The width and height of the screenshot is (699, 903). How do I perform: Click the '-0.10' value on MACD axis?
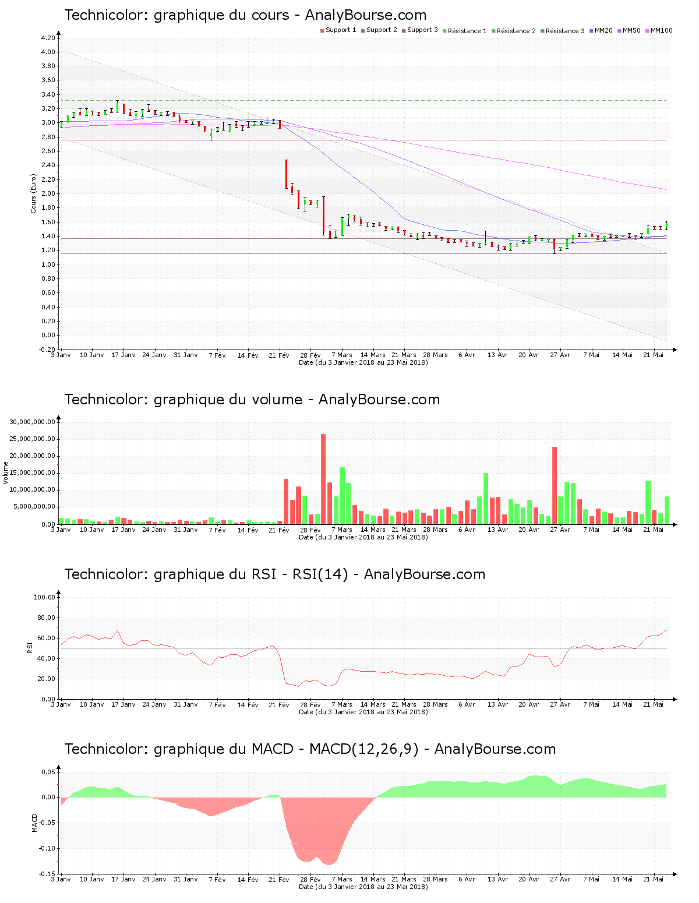pyautogui.click(x=47, y=848)
